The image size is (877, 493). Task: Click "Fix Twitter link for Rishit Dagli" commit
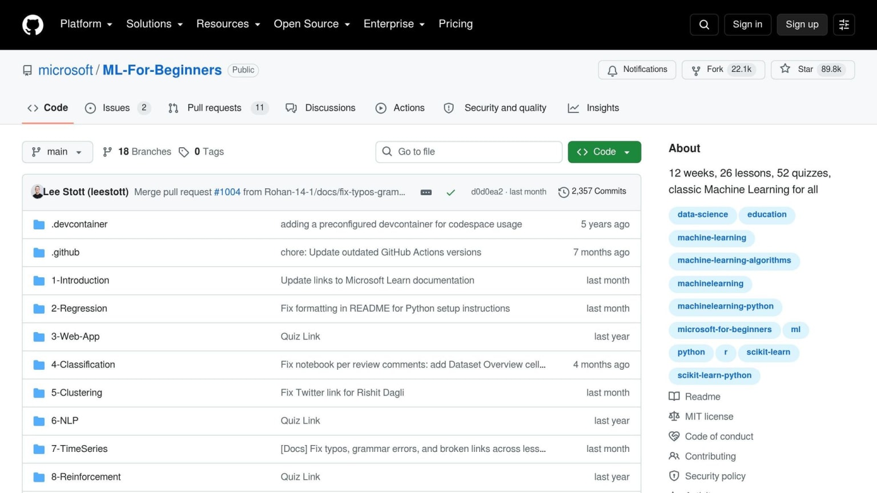pos(343,393)
